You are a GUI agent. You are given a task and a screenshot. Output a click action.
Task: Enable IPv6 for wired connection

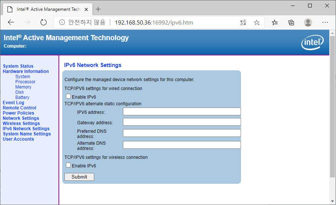[x=68, y=96]
